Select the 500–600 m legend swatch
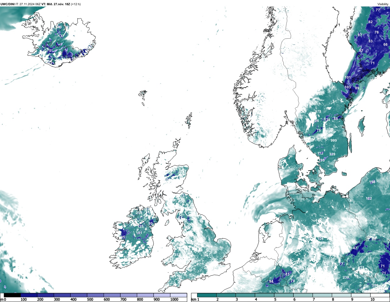The height and width of the screenshot is (302, 390). tap(95, 295)
